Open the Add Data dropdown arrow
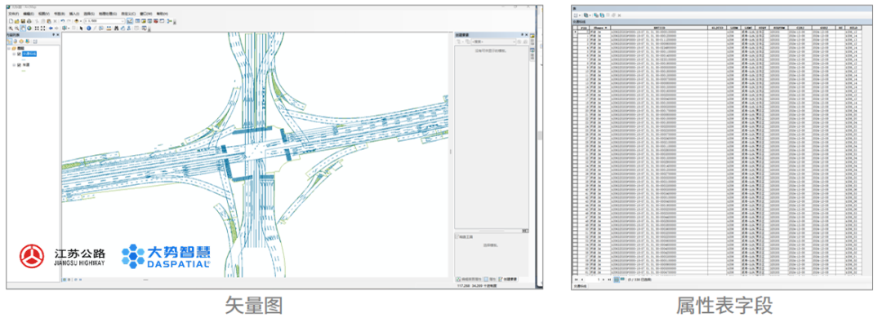Screen dimensions: 882x322 coord(80,21)
